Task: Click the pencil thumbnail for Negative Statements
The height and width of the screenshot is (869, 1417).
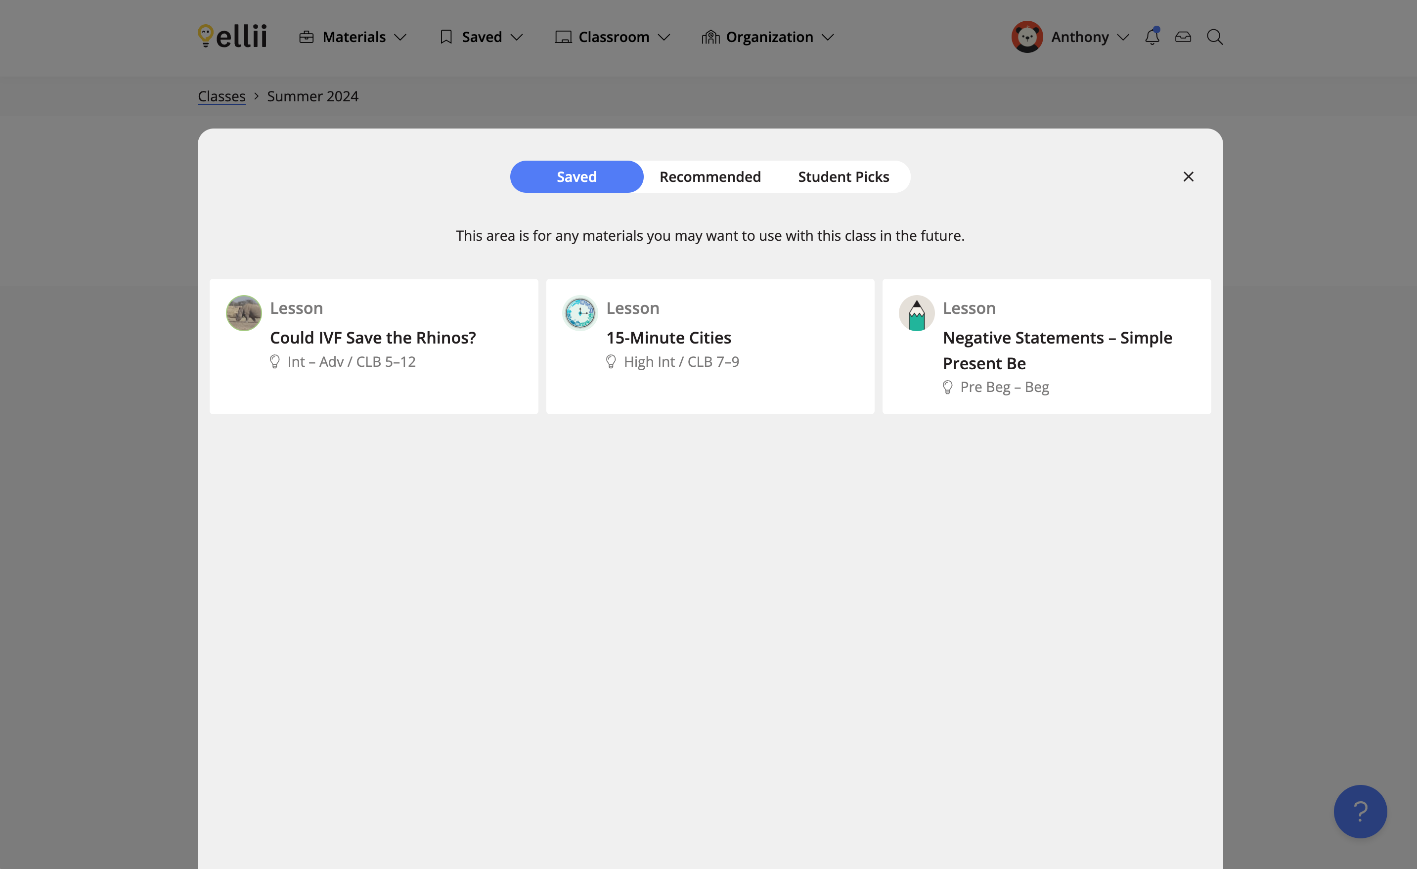Action: [917, 313]
